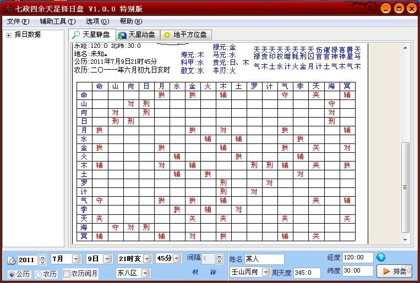This screenshot has width=420, height=283.
Task: Toggle the 农历闰月 checkbox
Action: coord(67,274)
